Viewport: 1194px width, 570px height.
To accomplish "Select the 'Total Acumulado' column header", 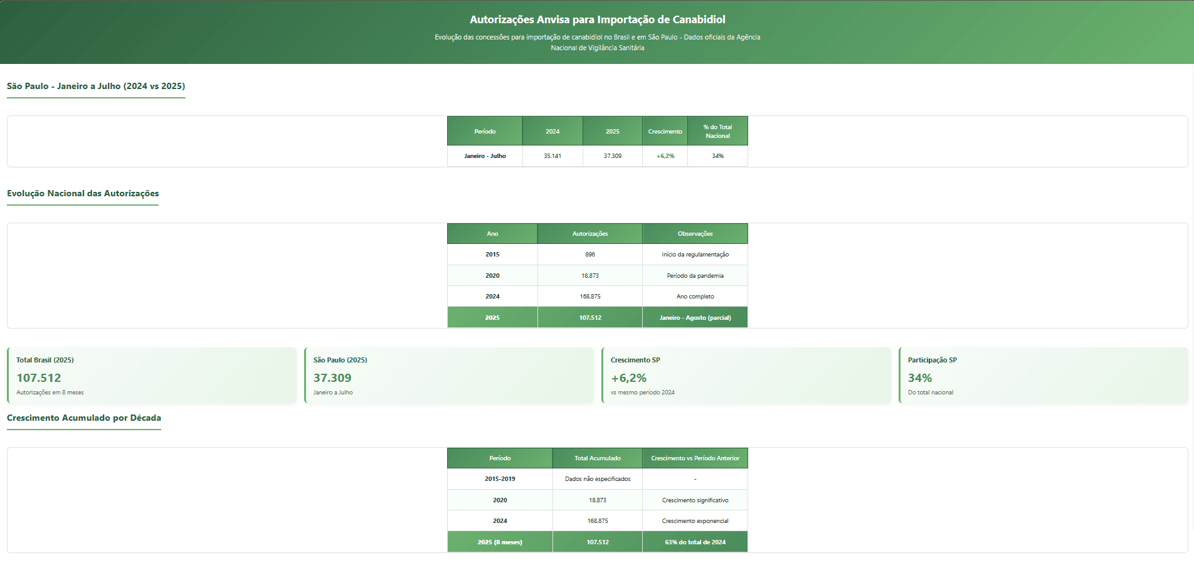I will [598, 458].
